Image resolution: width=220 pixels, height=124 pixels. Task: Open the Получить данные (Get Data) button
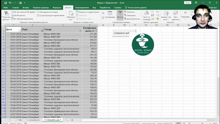[x=6, y=16]
